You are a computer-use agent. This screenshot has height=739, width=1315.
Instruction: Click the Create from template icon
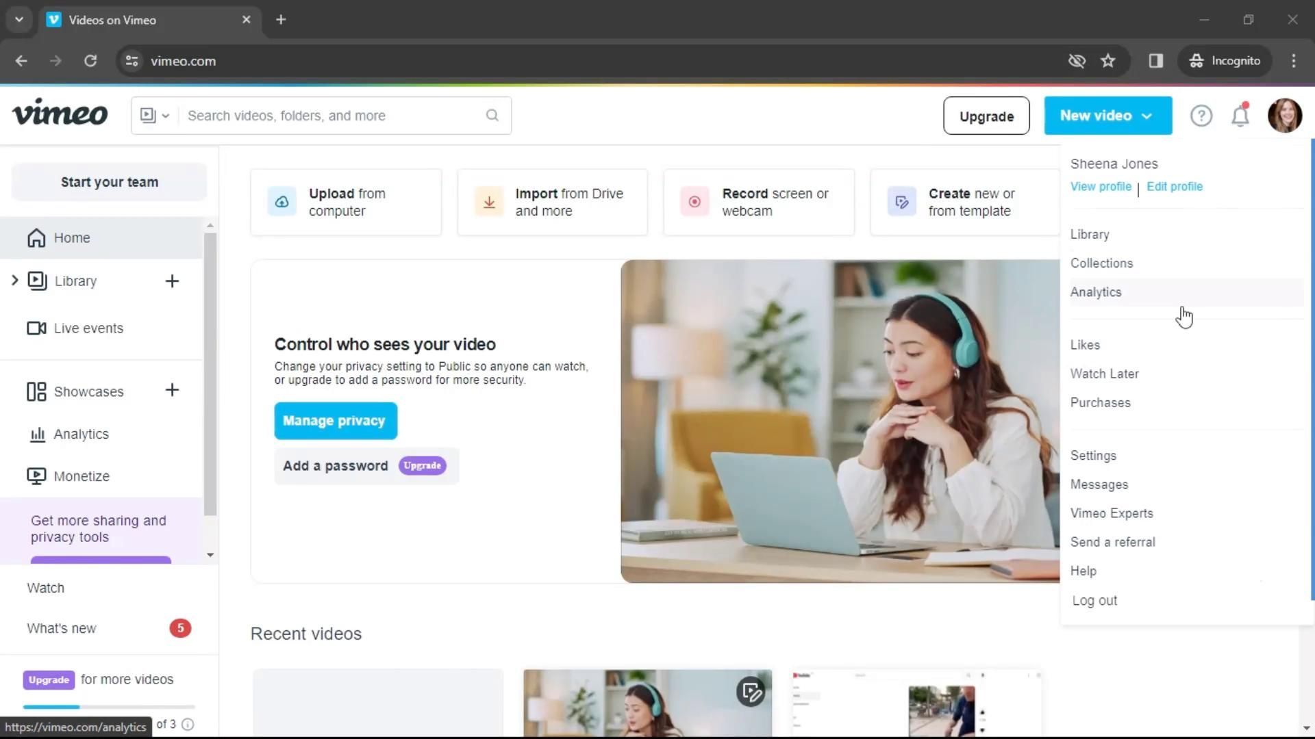(x=901, y=202)
